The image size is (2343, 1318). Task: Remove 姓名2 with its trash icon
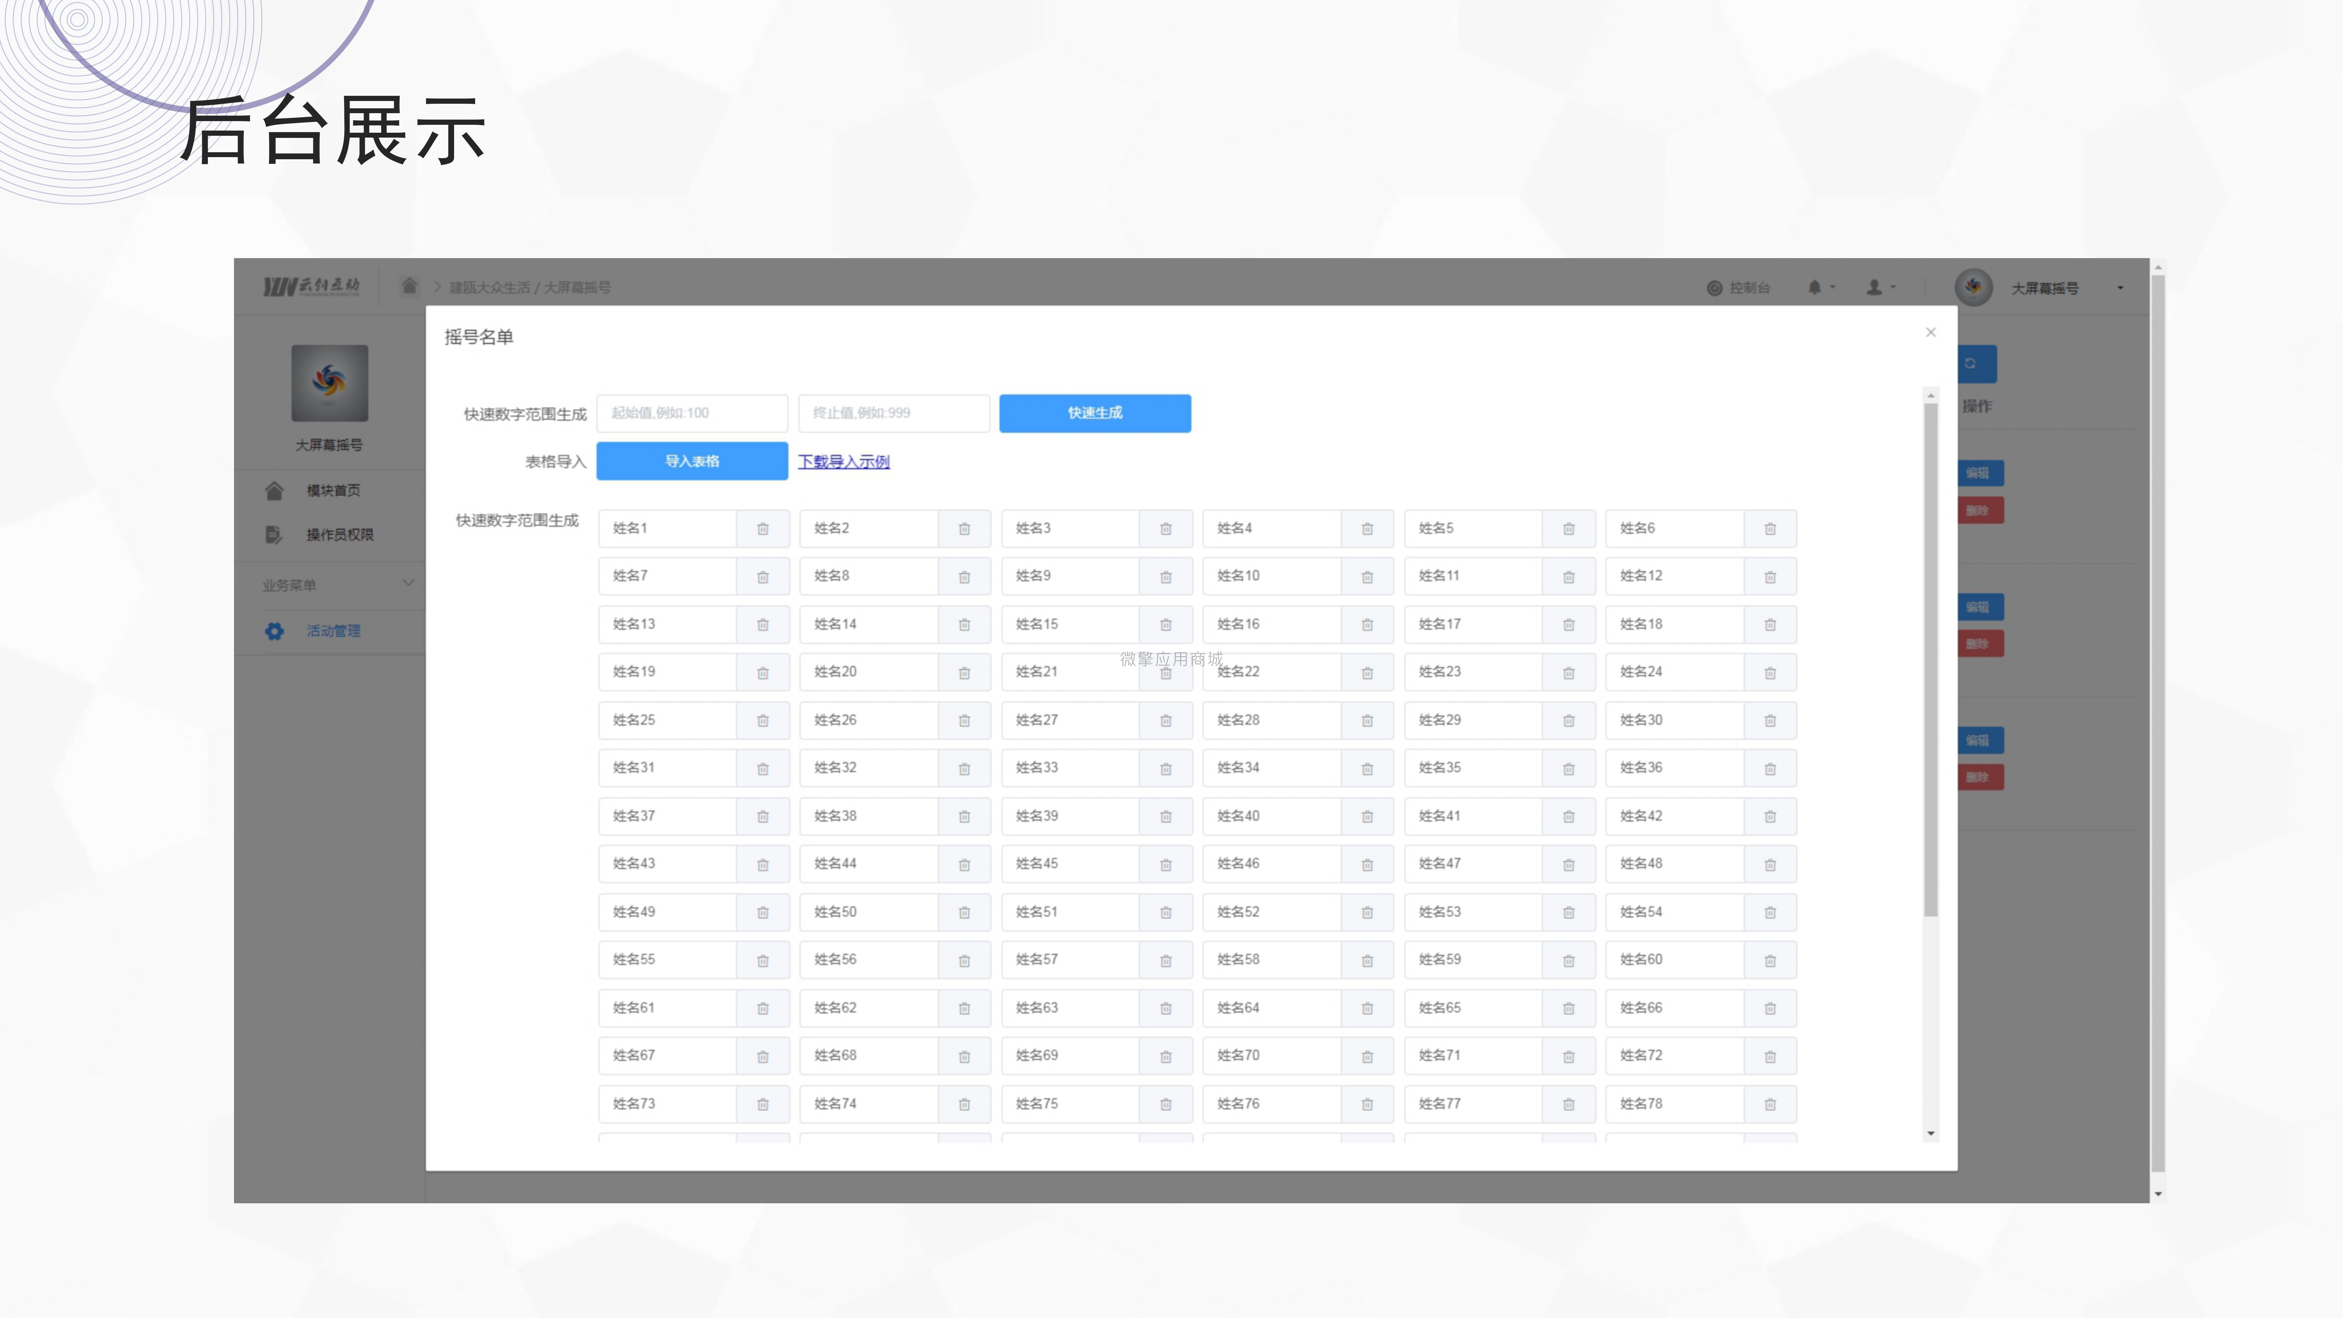[x=964, y=528]
